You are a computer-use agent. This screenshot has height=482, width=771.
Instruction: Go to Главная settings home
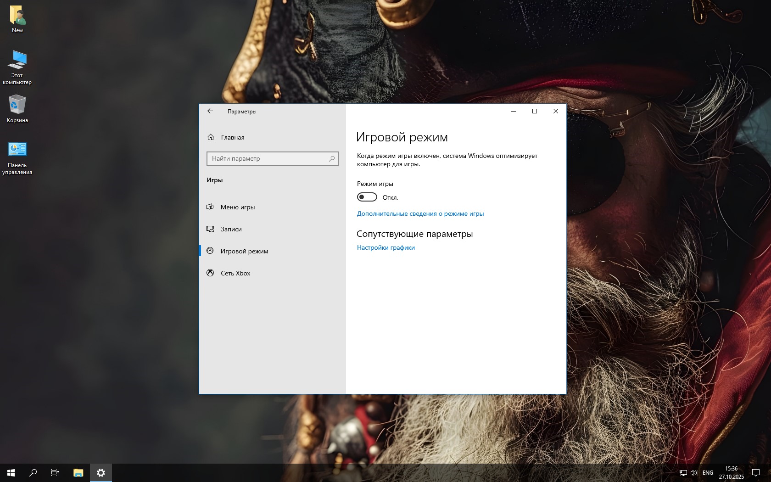tap(232, 137)
